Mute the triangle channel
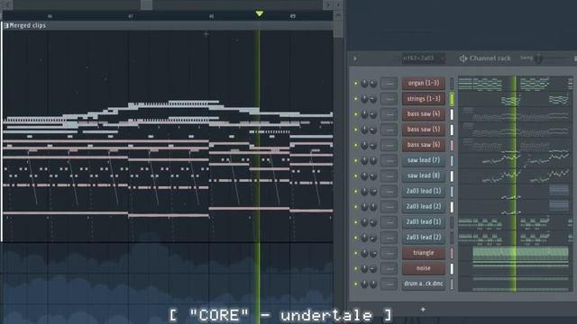This screenshot has height=324, width=577. click(x=356, y=253)
